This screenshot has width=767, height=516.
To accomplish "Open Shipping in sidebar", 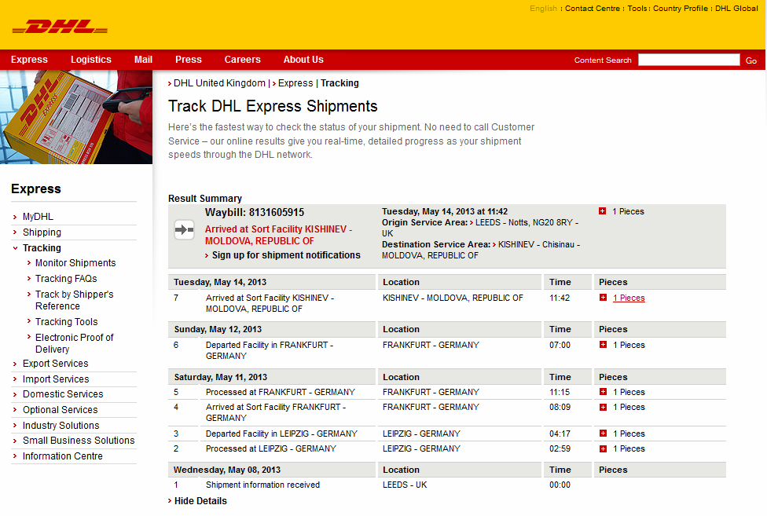I will point(42,232).
